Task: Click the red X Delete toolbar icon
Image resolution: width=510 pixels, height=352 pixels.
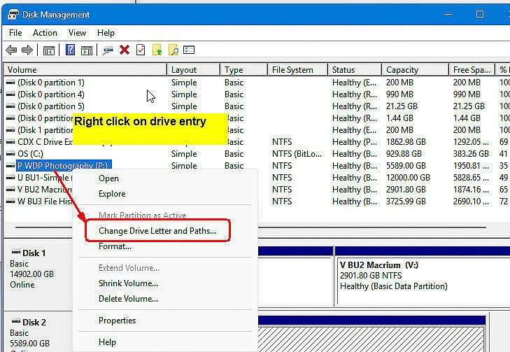Action: pyautogui.click(x=125, y=50)
